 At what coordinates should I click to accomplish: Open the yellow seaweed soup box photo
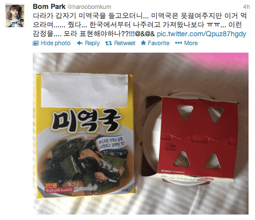click(x=85, y=135)
